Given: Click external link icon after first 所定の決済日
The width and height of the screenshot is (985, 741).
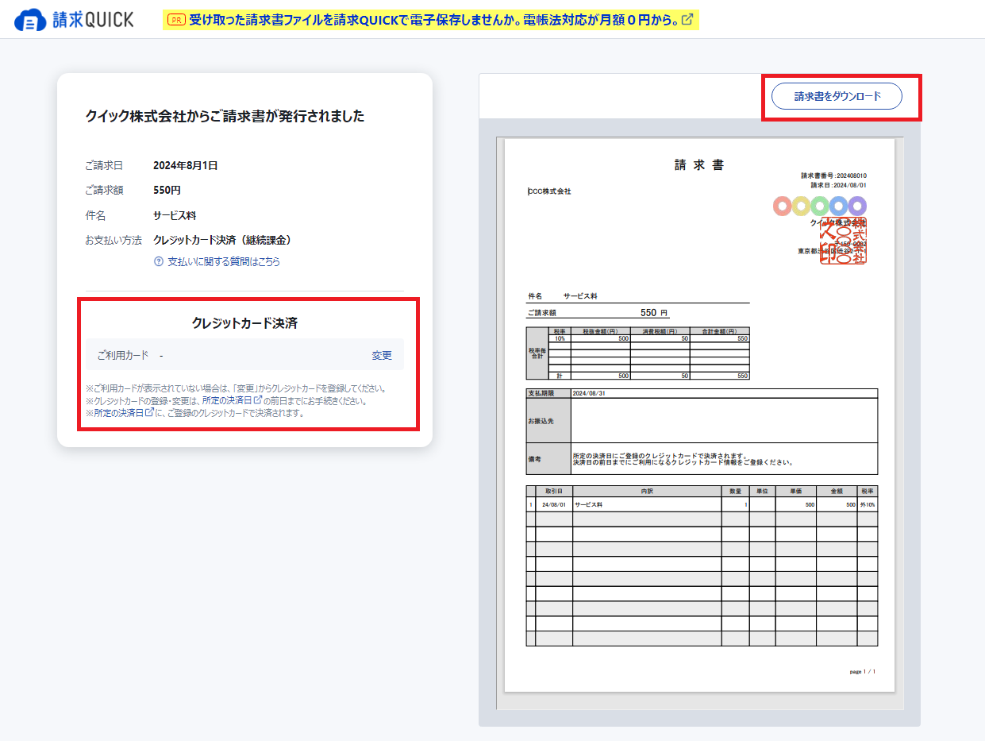Looking at the screenshot, I should coord(258,400).
